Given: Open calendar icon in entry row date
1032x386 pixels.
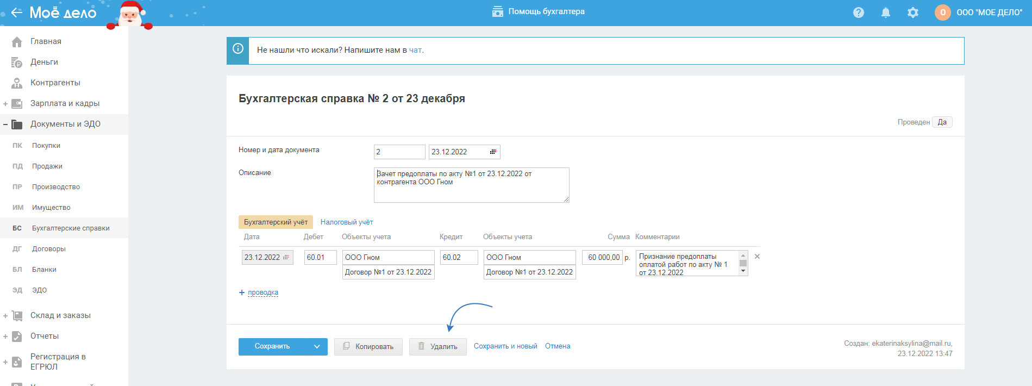Looking at the screenshot, I should pos(286,257).
